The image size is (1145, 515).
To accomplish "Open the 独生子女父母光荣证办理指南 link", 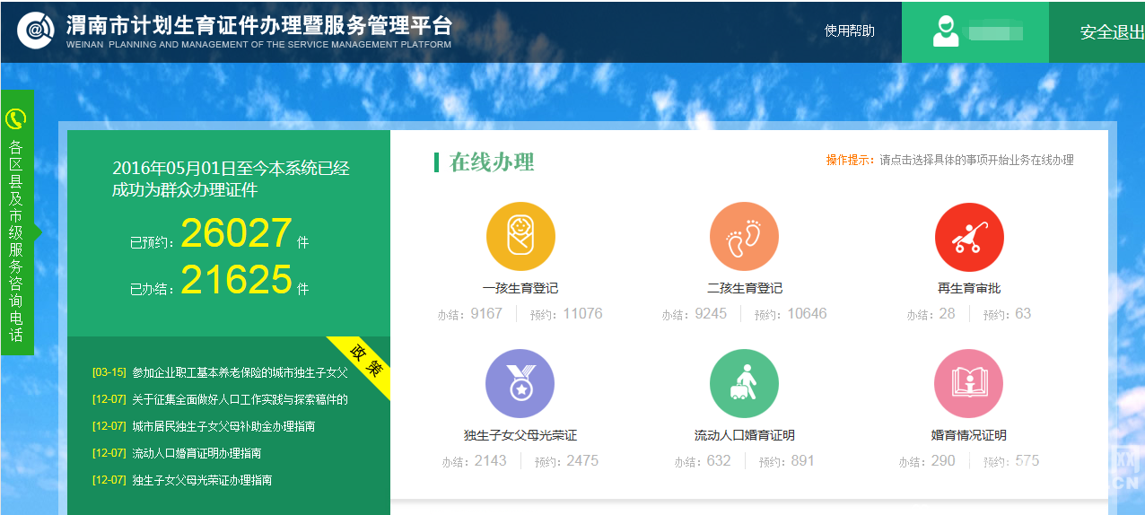I will [x=201, y=480].
